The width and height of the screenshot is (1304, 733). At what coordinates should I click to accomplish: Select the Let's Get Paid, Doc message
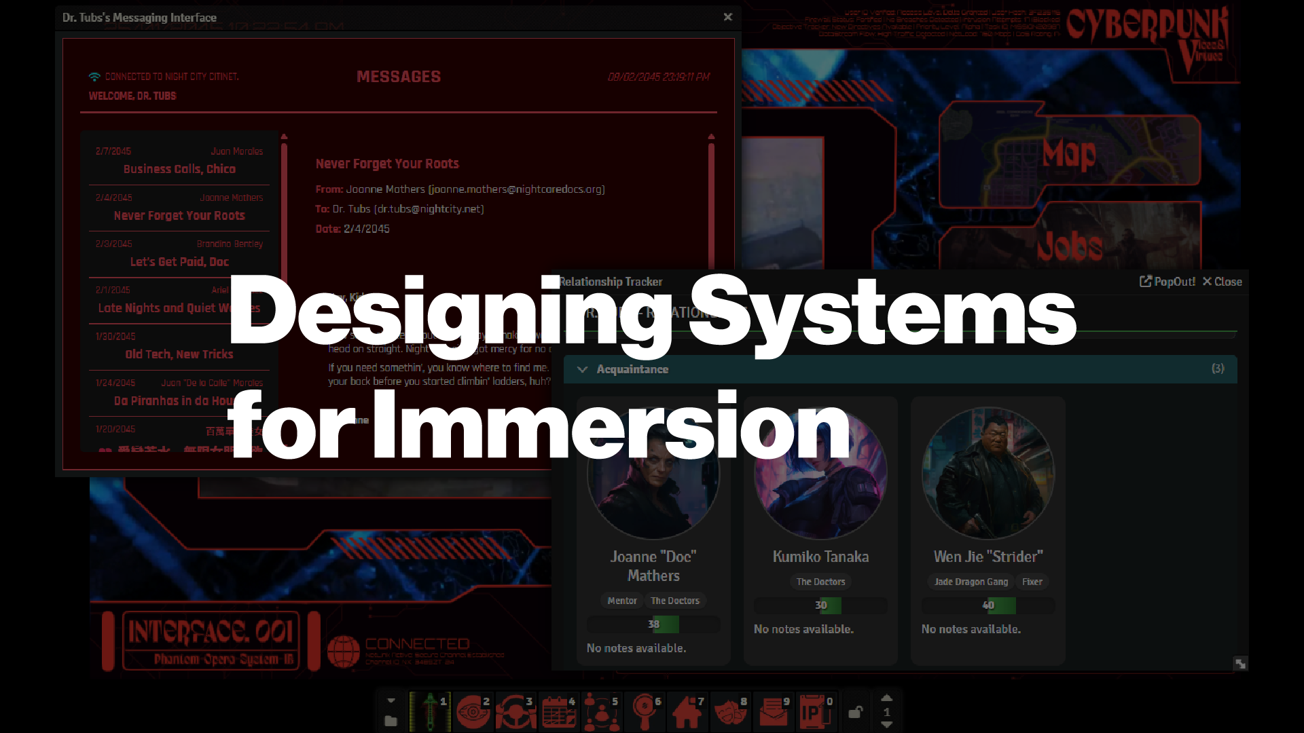coord(179,261)
